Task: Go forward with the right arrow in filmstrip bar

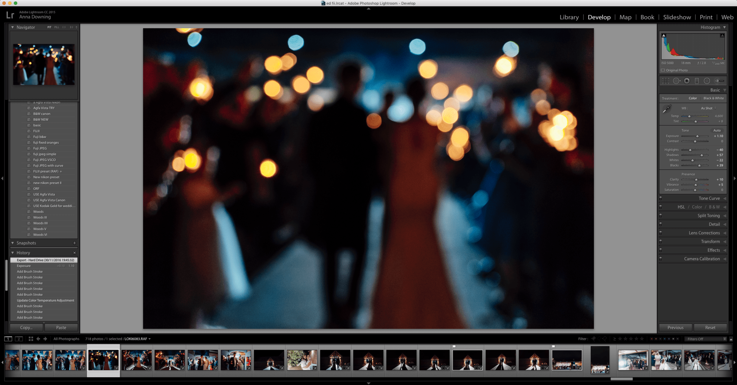Action: coord(45,339)
